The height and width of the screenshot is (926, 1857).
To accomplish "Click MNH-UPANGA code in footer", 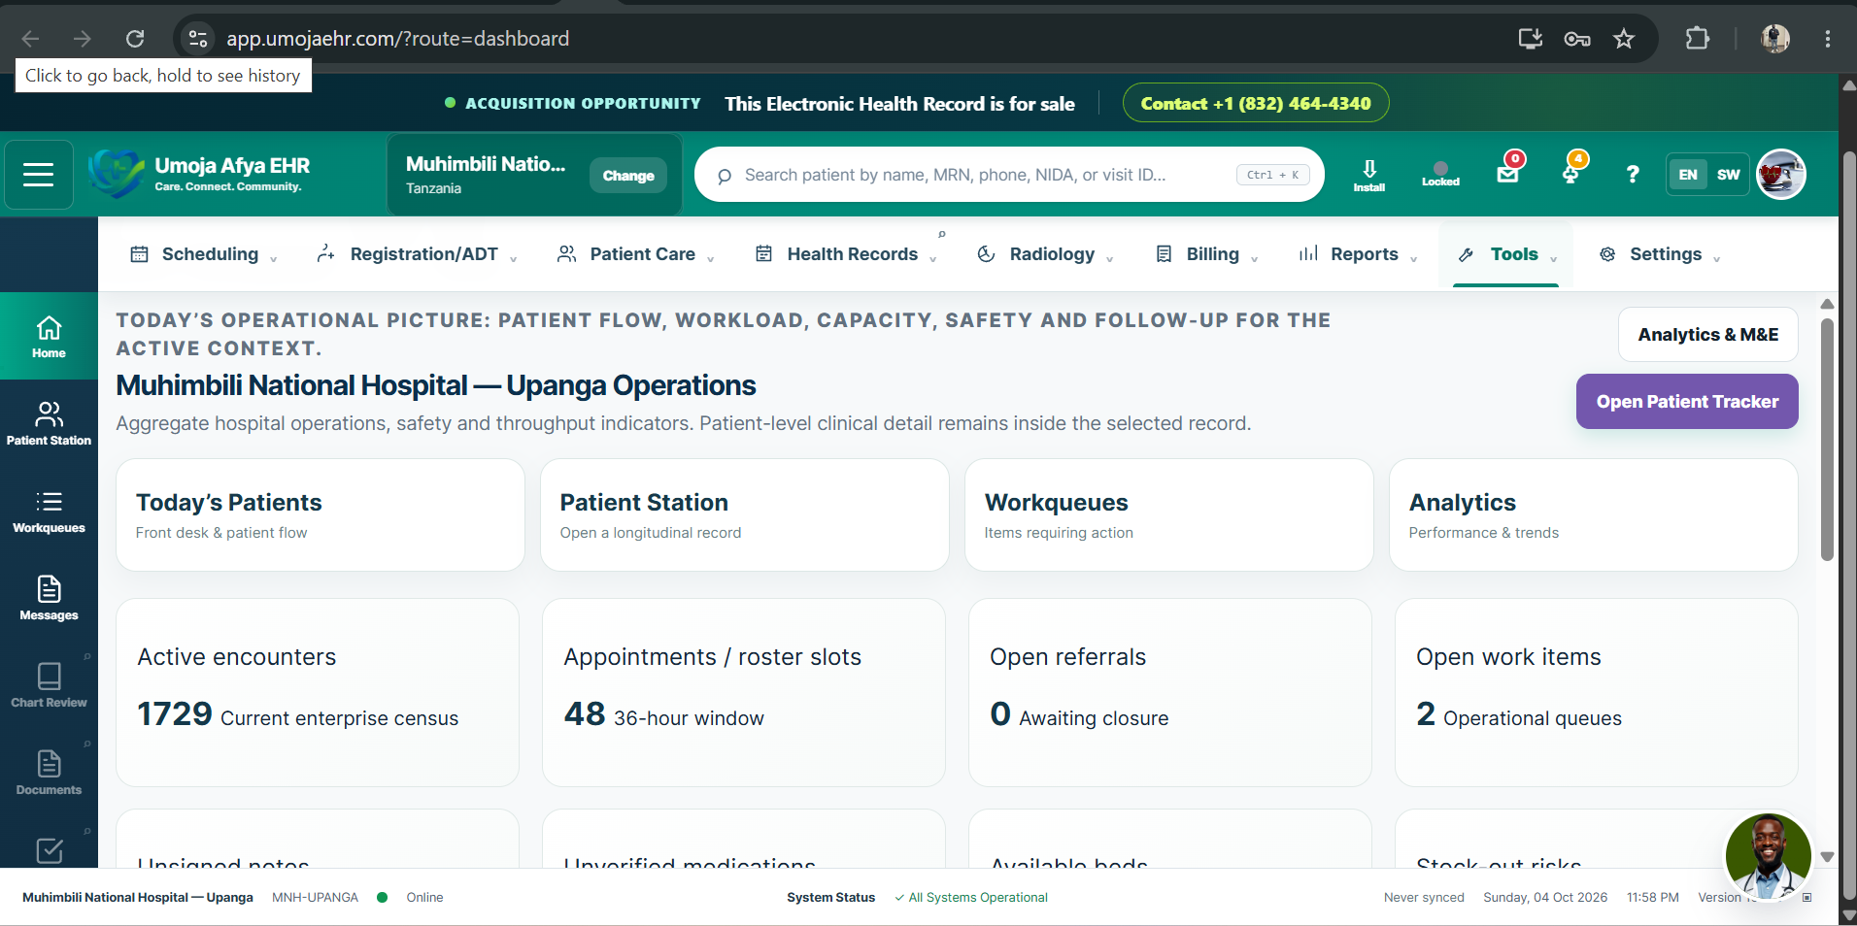I will point(315,897).
